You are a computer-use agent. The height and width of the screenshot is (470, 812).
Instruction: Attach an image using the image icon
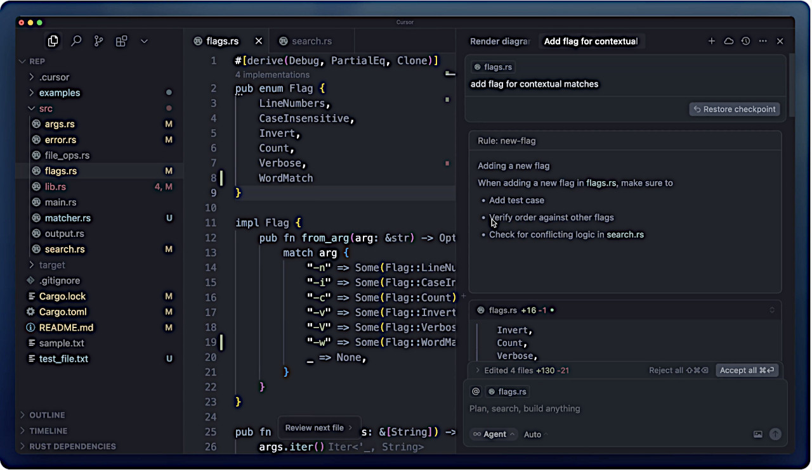[757, 434]
